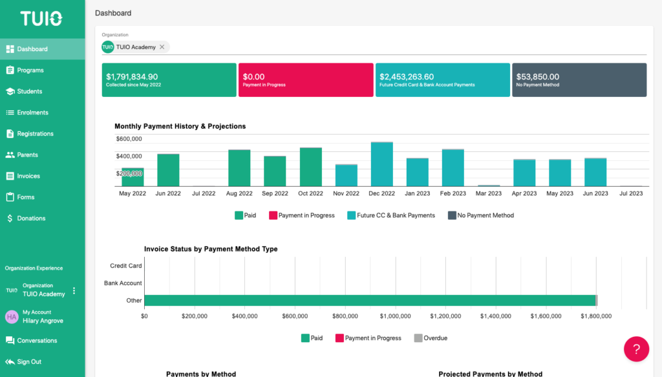Open Hilary Angrove account avatar

click(12, 317)
